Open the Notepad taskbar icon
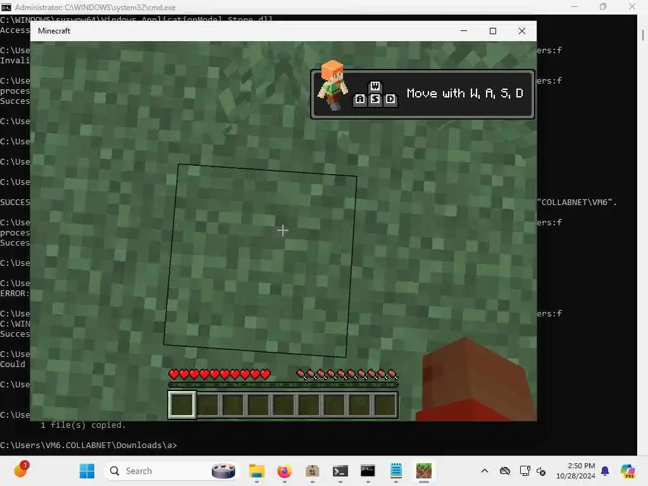Screen dimensions: 648x486 396,471
